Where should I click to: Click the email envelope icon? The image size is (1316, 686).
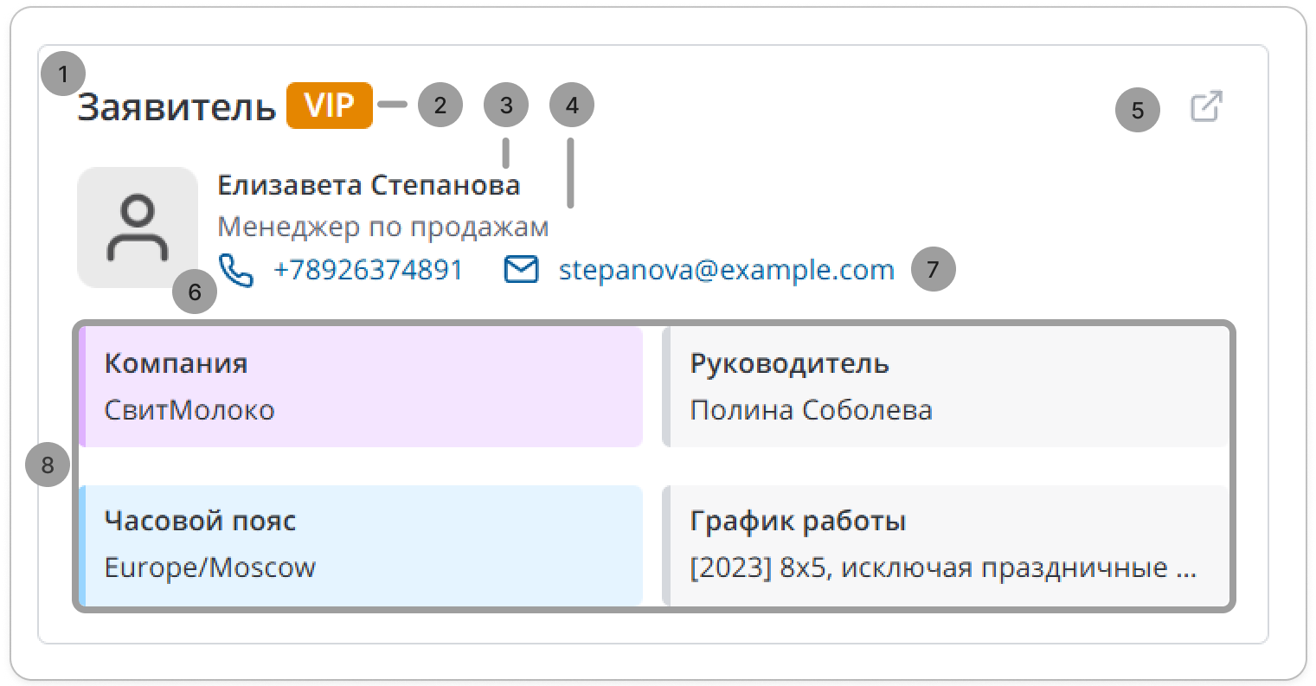521,270
